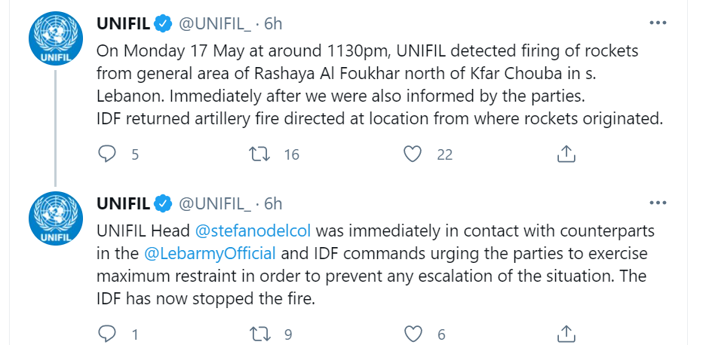Retweet the first tweet about rockets
709x345 pixels.
pos(260,154)
